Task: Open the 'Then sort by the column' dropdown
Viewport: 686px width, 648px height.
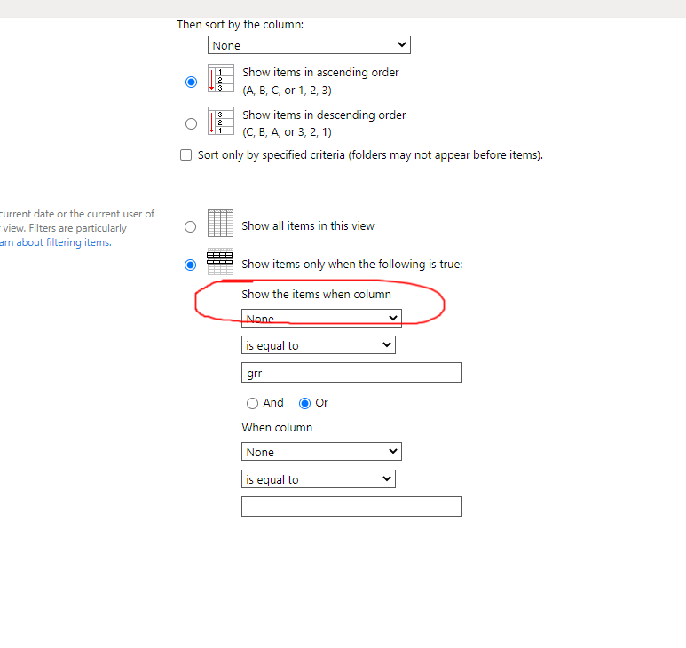Action: (x=309, y=45)
